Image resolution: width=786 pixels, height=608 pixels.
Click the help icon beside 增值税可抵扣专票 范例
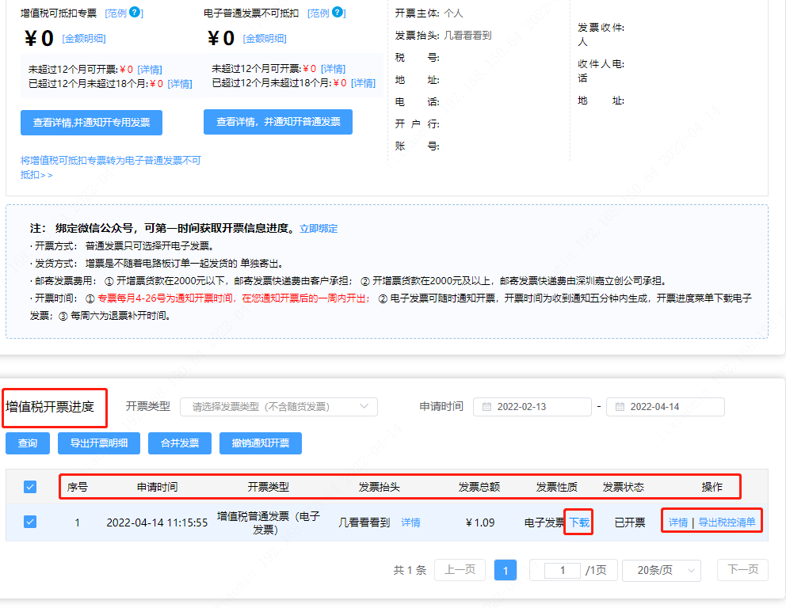[x=135, y=13]
